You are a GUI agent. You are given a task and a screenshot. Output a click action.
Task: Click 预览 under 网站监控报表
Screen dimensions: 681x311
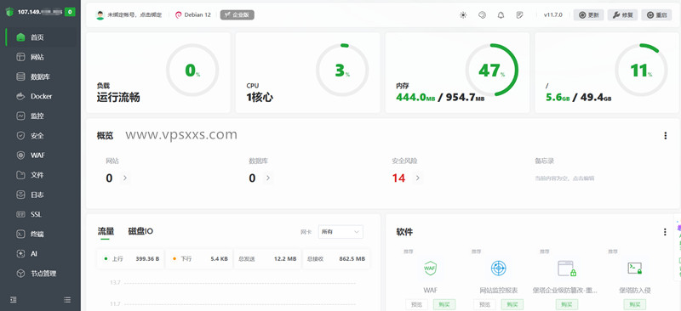pos(484,304)
